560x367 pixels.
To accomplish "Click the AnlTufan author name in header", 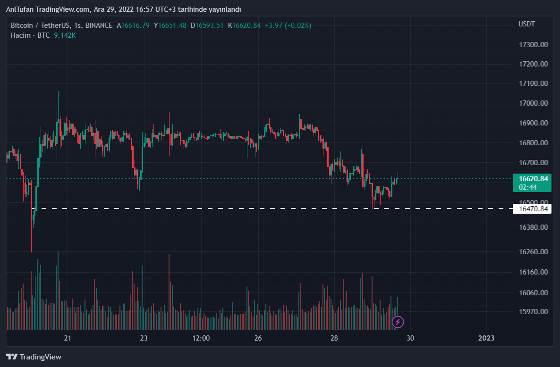I will coord(20,9).
